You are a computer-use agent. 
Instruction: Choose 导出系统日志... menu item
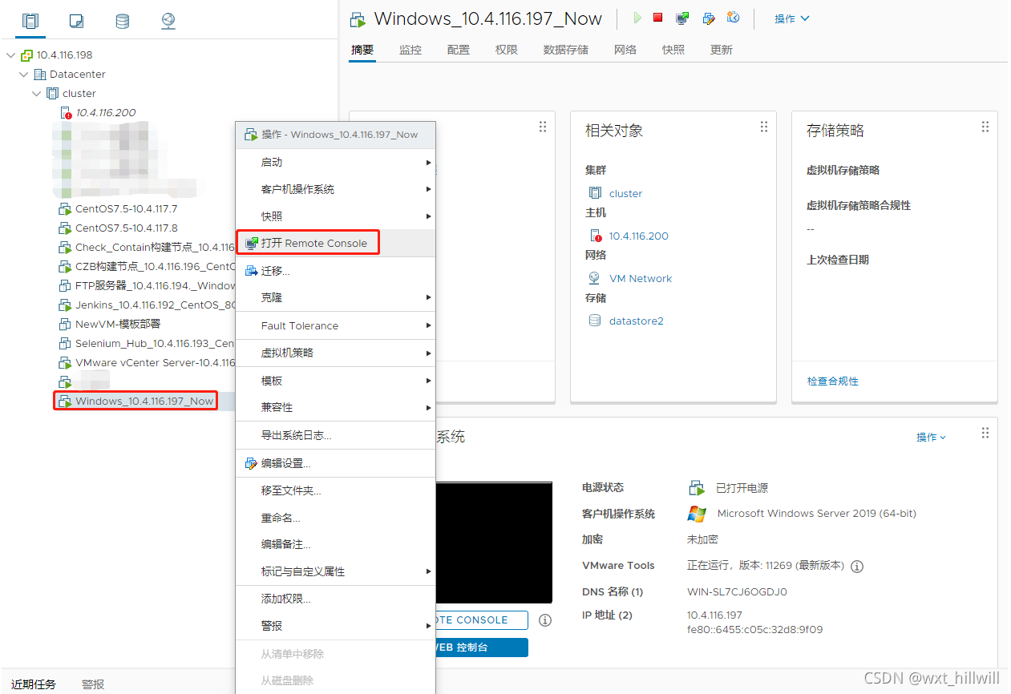335,435
